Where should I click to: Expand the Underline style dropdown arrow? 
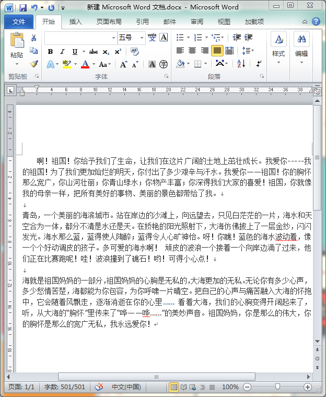point(84,52)
